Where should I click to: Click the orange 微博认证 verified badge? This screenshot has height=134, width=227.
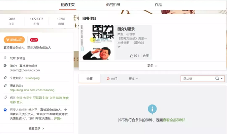pos(14,40)
